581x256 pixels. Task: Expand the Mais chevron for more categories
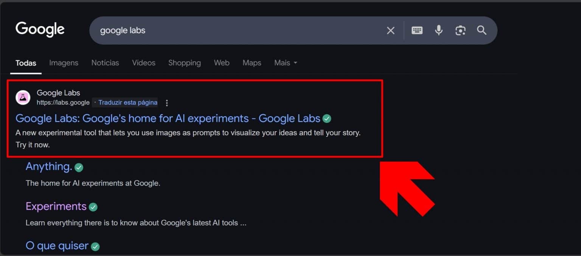(x=295, y=63)
